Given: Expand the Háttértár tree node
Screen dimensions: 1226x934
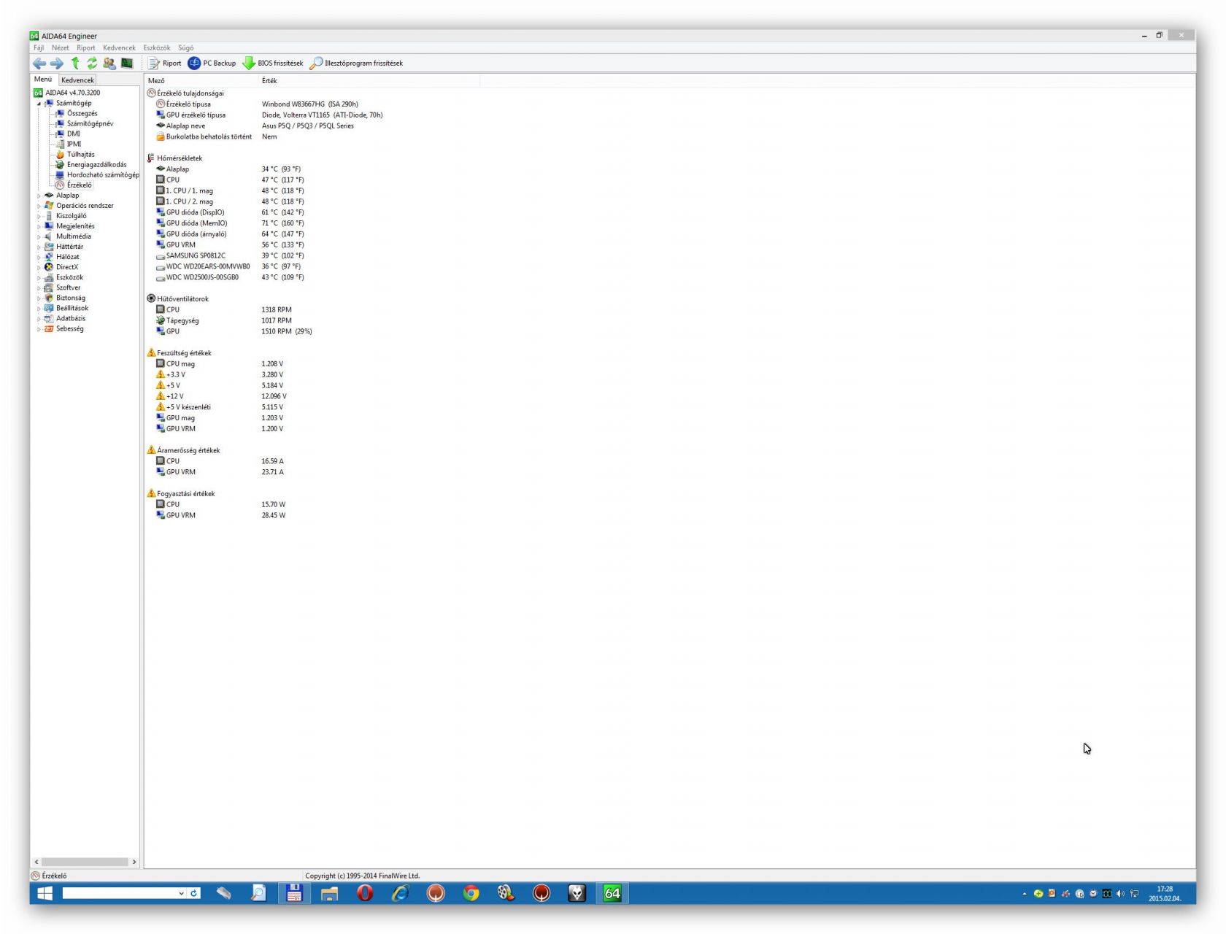Looking at the screenshot, I should click(39, 247).
